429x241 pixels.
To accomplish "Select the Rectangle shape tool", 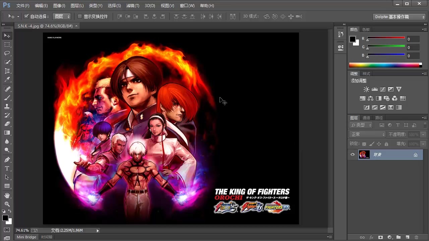I will coord(7,186).
